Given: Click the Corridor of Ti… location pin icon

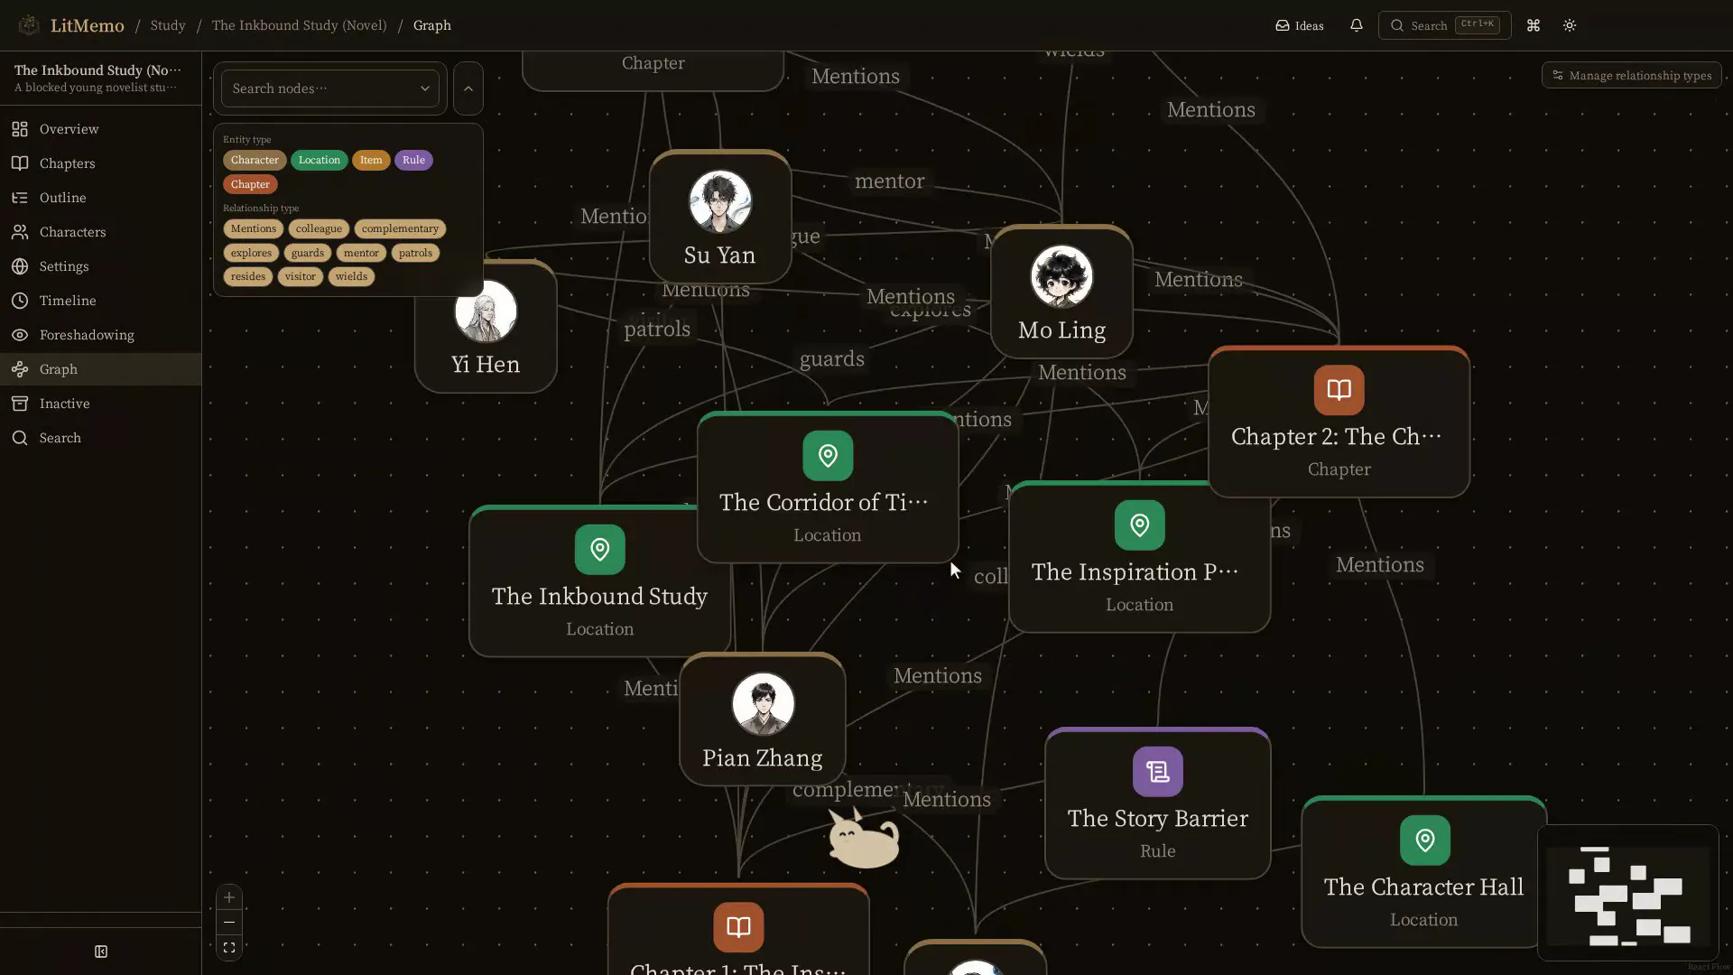Looking at the screenshot, I should coord(828,456).
